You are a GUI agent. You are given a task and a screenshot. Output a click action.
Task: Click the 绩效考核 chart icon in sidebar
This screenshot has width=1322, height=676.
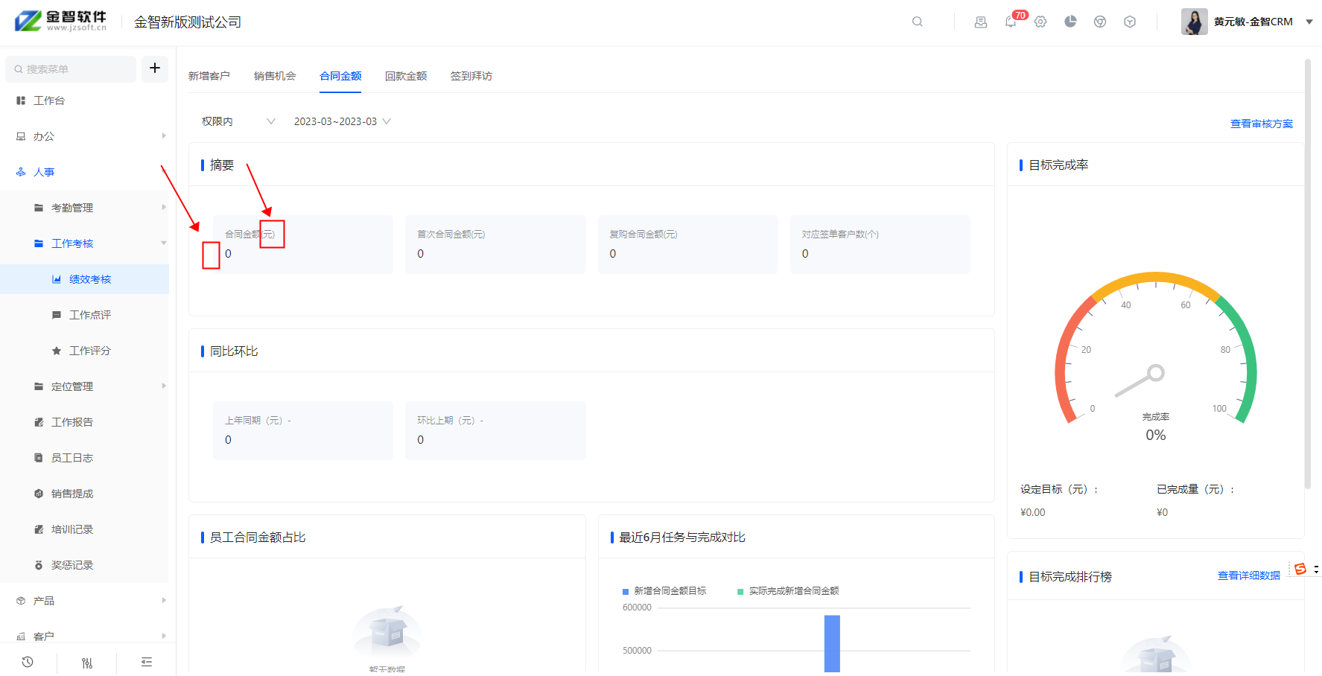click(57, 279)
